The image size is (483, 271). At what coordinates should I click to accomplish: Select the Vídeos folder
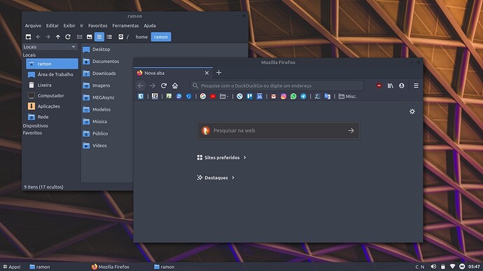coord(95,146)
